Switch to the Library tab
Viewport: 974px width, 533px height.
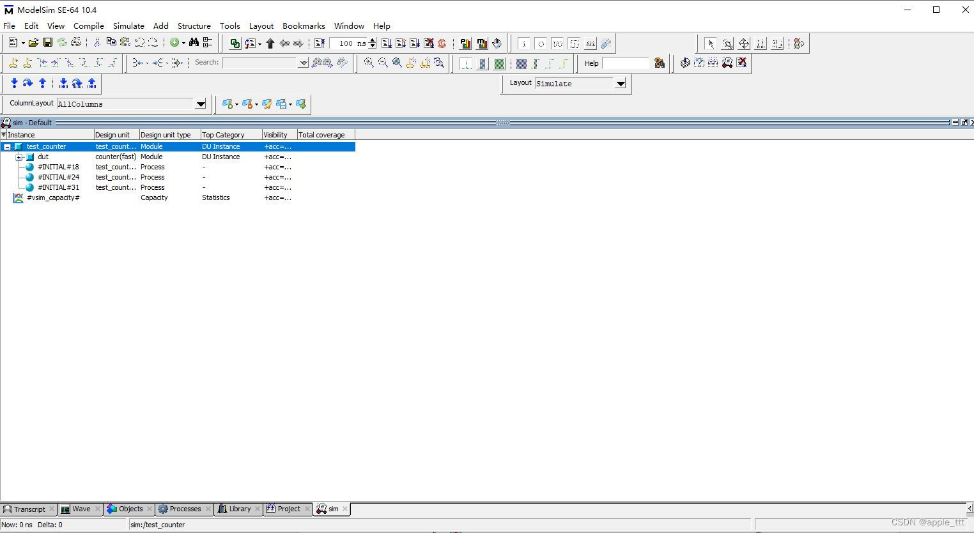238,509
